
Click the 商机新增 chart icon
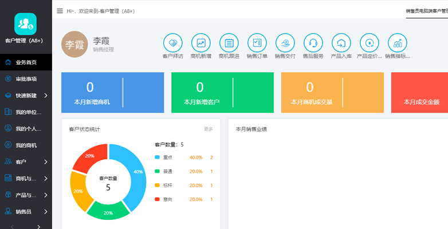pos(201,43)
